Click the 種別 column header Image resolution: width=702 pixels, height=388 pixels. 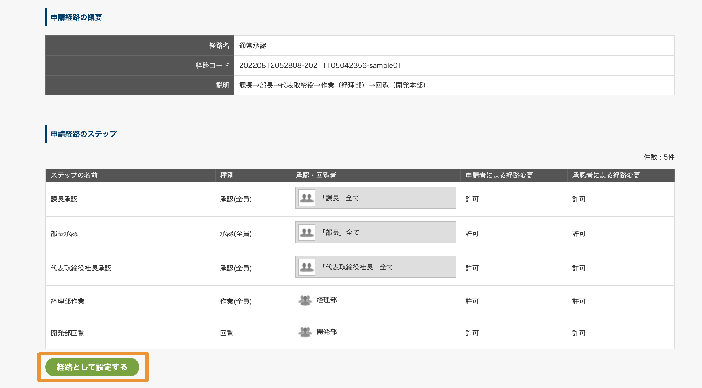[227, 175]
